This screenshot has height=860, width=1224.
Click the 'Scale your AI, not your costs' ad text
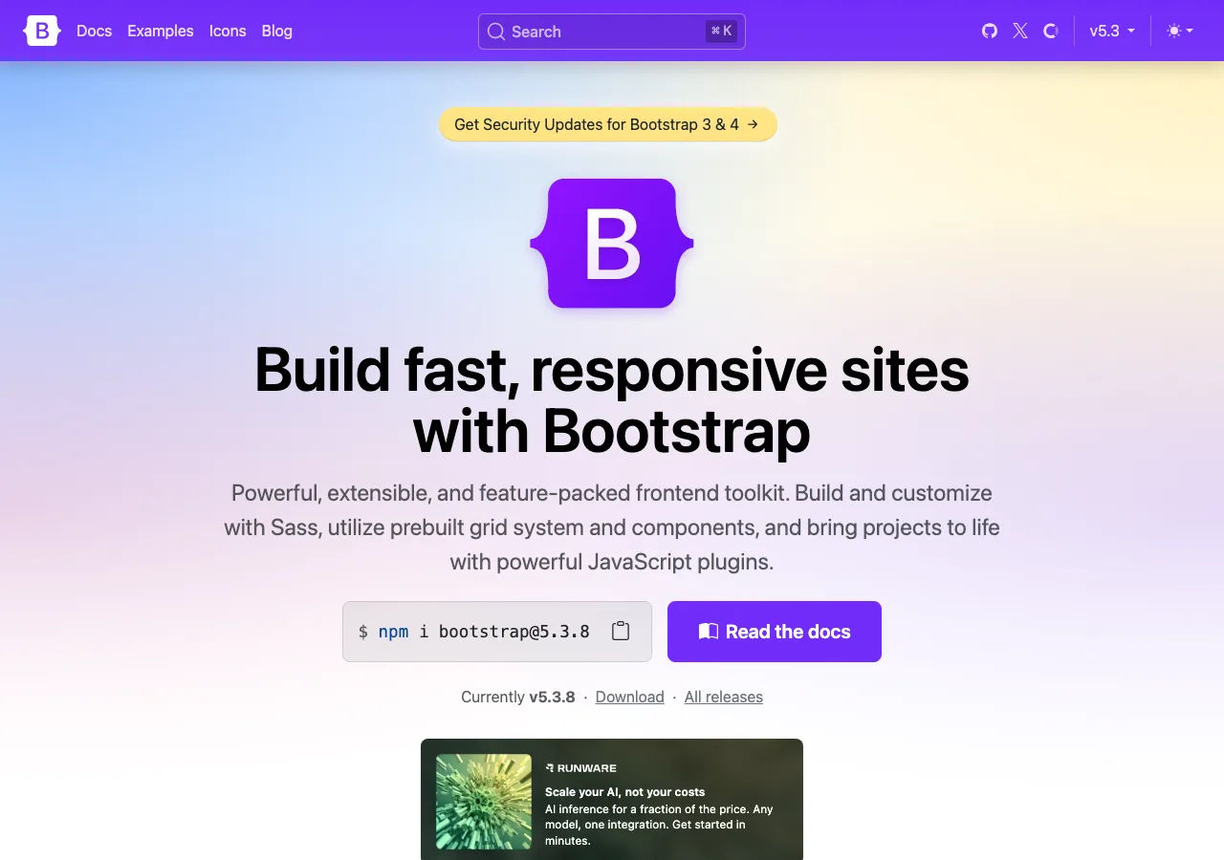[624, 791]
